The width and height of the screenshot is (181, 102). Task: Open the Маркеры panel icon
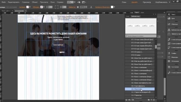169,57
